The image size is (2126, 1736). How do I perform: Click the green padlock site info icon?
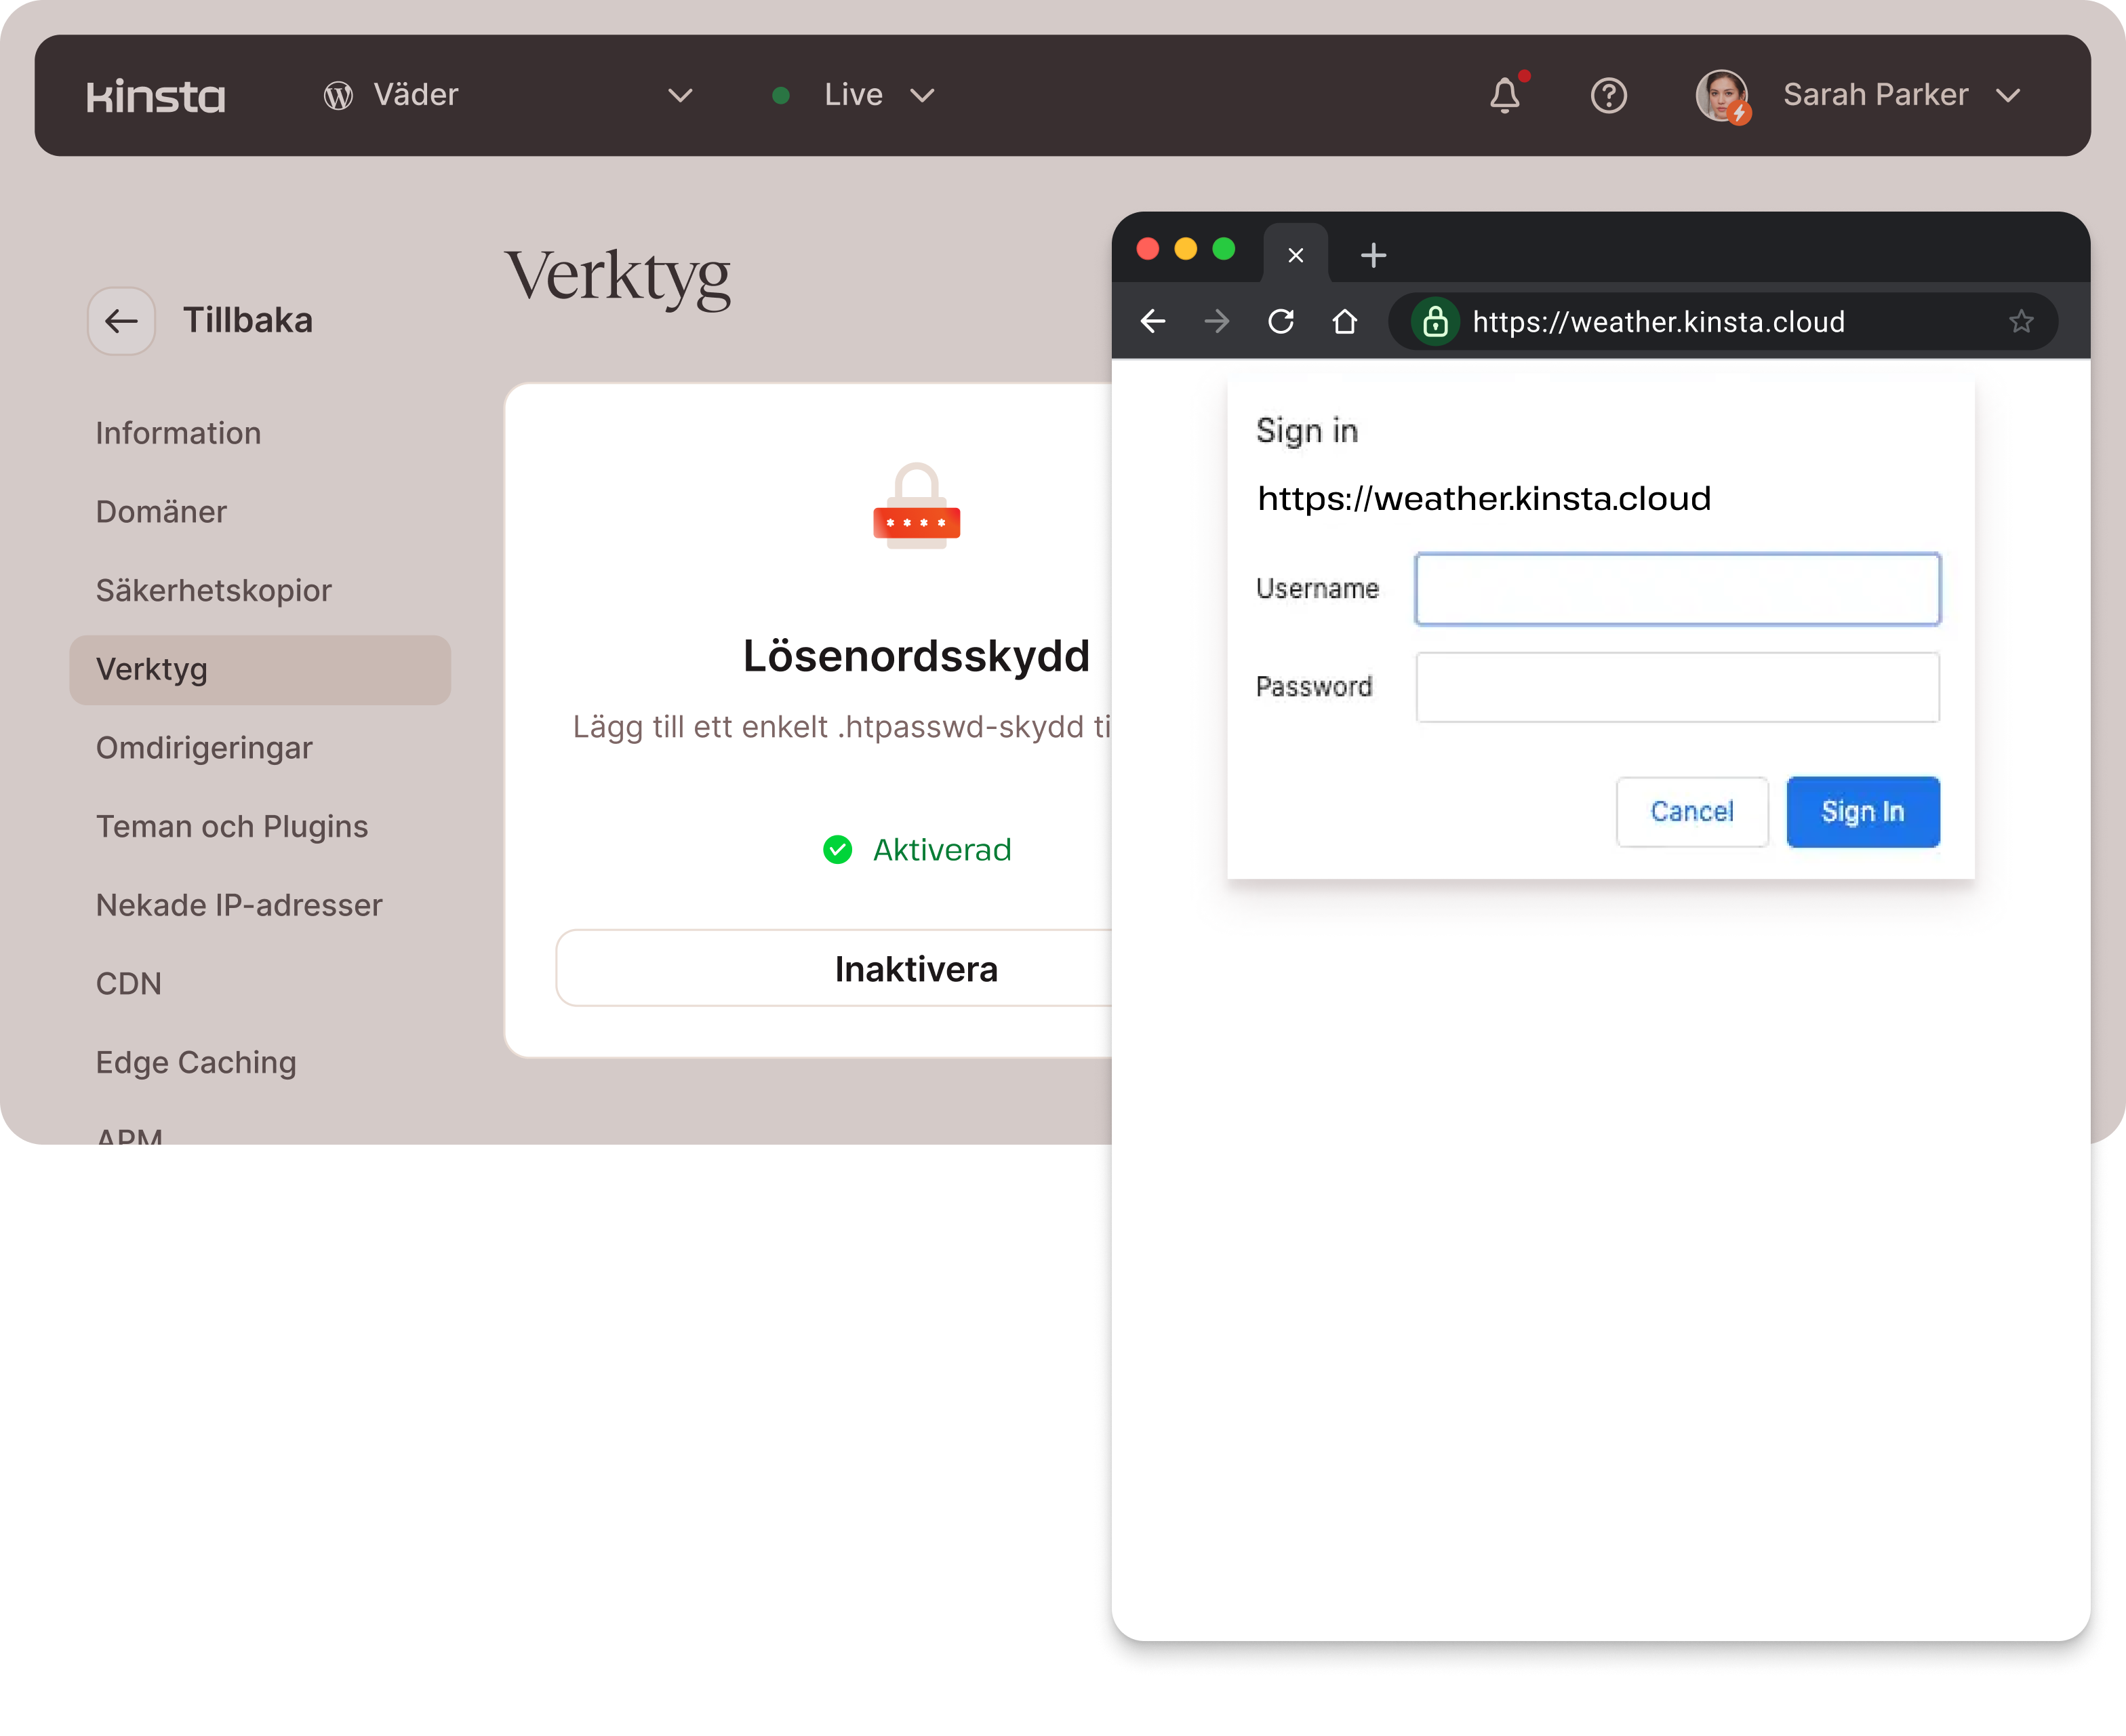point(1435,322)
